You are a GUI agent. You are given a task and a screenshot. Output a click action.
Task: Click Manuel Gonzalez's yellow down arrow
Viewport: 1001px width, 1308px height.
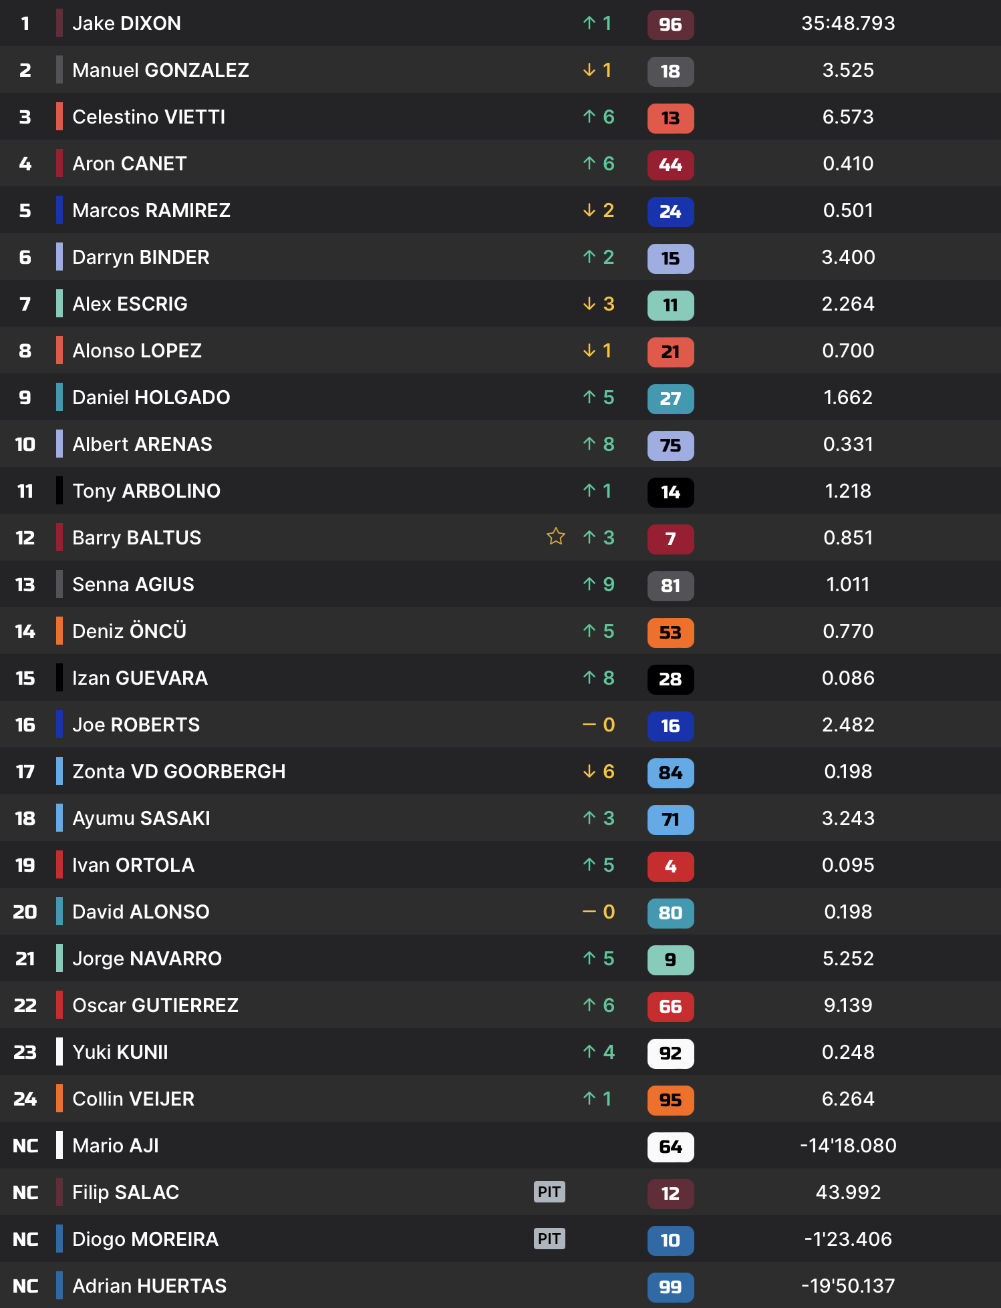click(589, 70)
